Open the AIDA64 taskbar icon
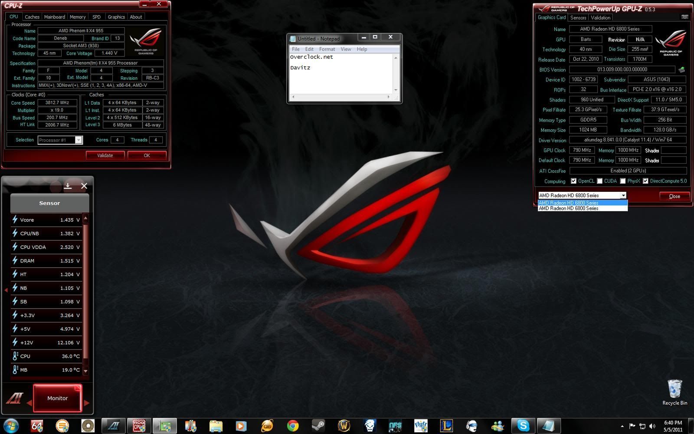Image resolution: width=694 pixels, height=434 pixels. [37, 426]
